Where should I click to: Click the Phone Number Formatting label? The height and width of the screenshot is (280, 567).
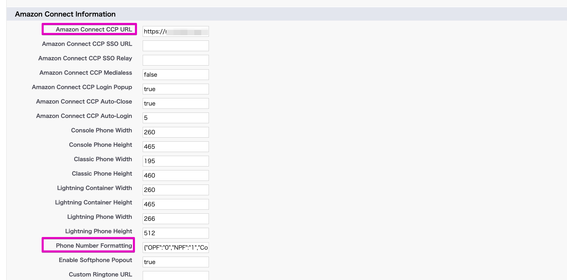point(94,246)
